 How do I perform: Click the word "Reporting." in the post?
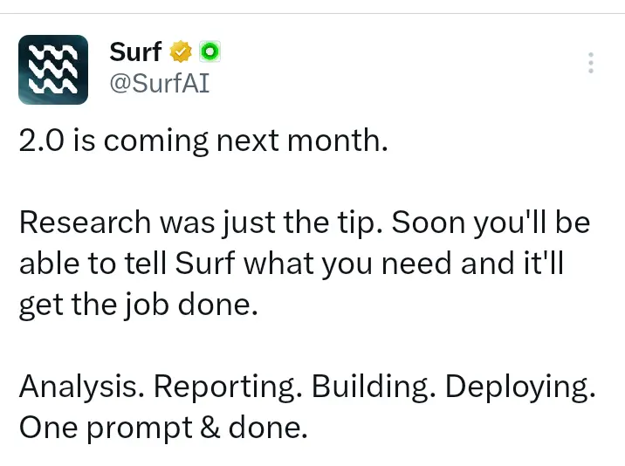point(228,387)
